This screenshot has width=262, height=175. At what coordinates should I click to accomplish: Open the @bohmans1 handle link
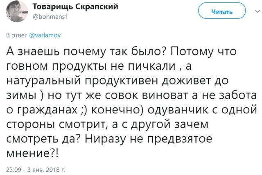50,17
